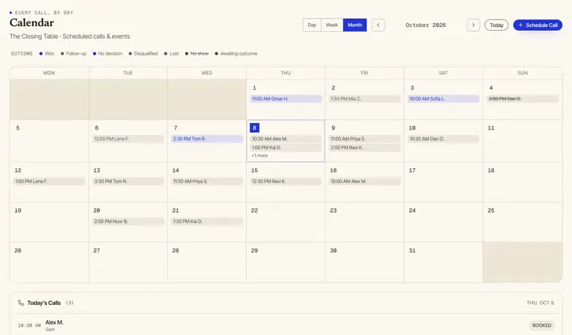Select October 5 day cell
This screenshot has width=572, height=335.
point(49,141)
